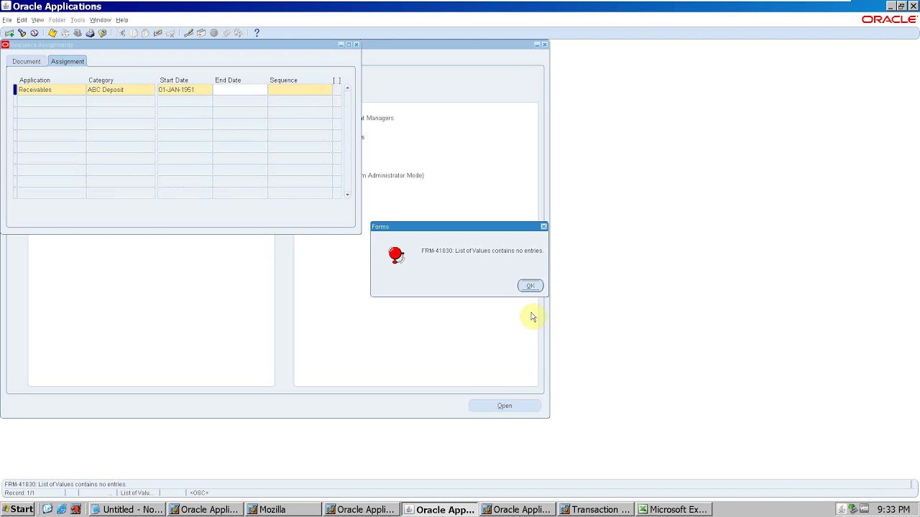Select the Assignment tab
The image size is (920, 517).
68,62
